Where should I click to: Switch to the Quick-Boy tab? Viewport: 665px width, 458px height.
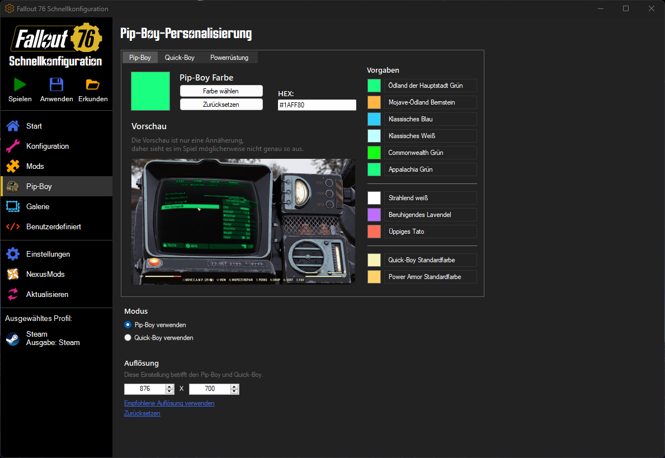[x=180, y=58]
